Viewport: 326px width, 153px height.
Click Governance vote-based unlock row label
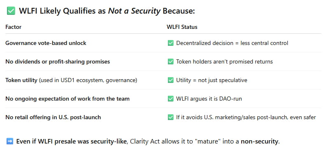pos(46,43)
